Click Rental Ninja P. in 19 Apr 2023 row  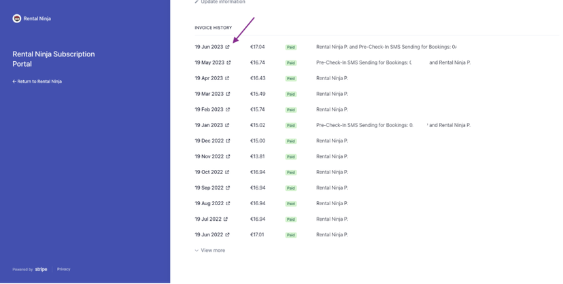point(332,78)
